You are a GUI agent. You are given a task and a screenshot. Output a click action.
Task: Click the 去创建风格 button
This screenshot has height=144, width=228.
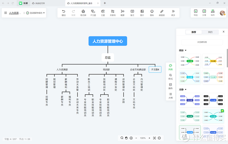pyautogui.click(x=202, y=42)
